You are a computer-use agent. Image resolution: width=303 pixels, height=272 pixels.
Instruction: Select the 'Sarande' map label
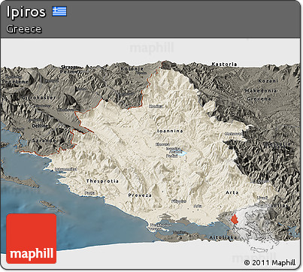coord(44,141)
